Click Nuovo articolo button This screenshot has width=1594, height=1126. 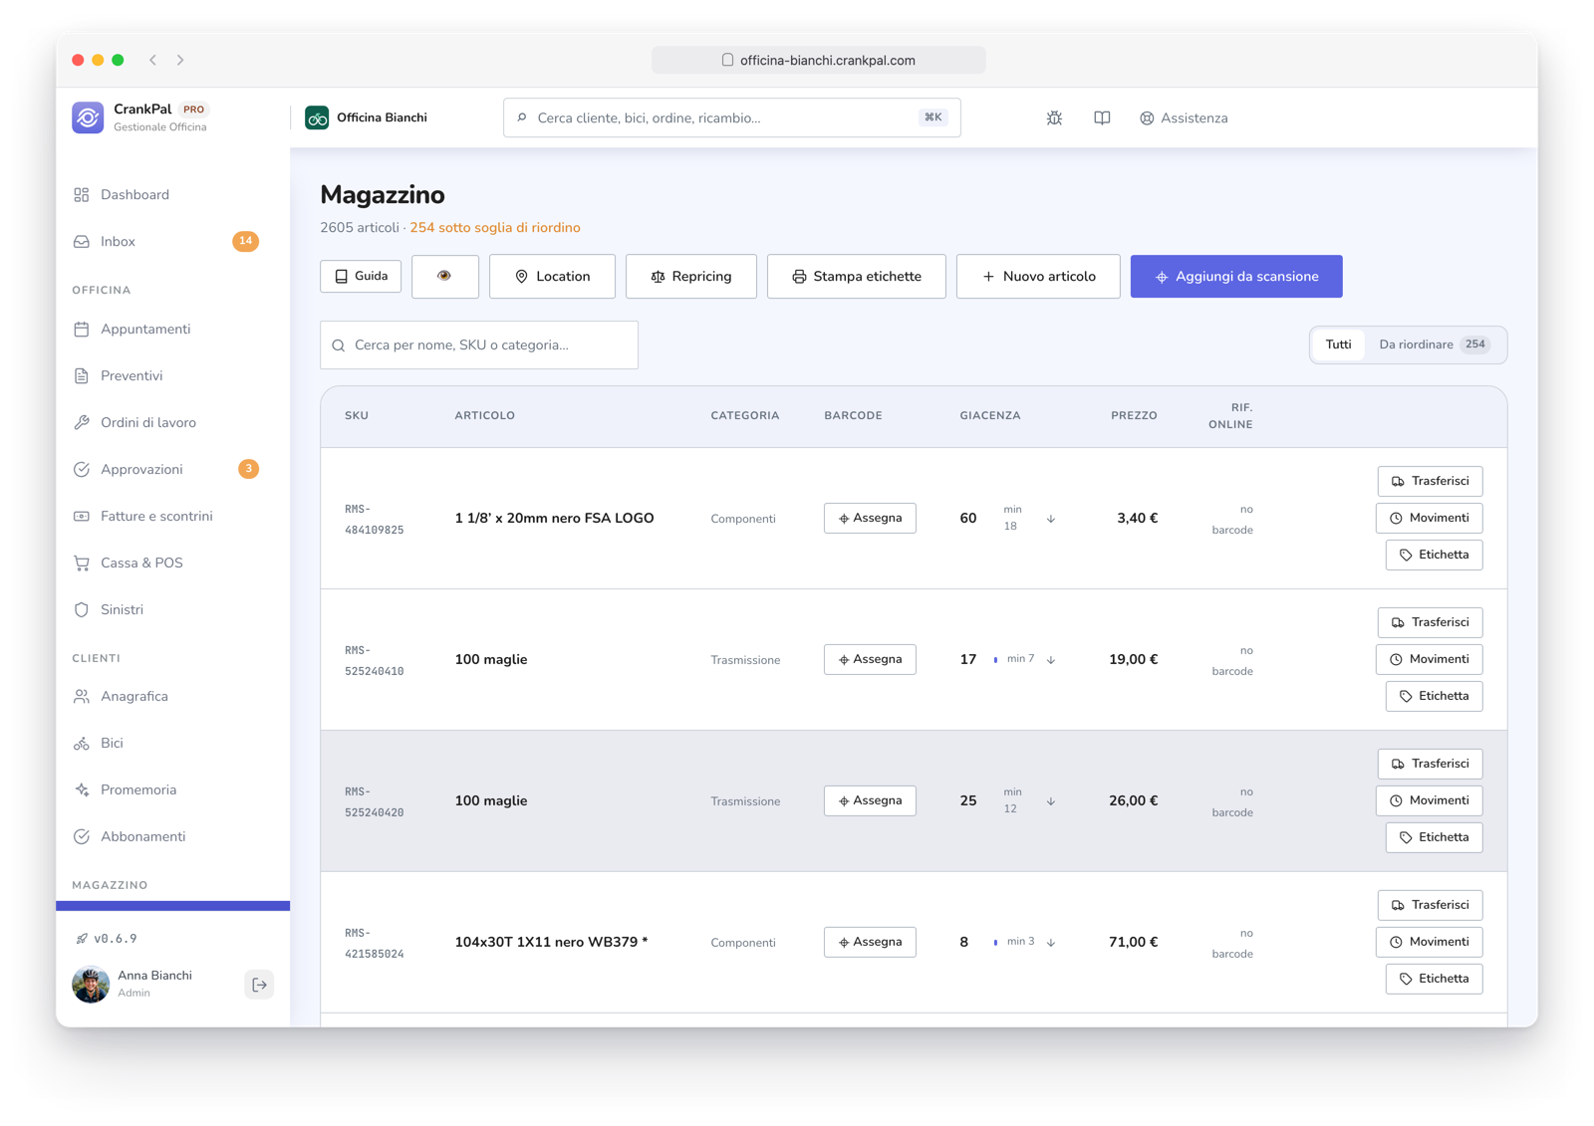click(x=1038, y=276)
